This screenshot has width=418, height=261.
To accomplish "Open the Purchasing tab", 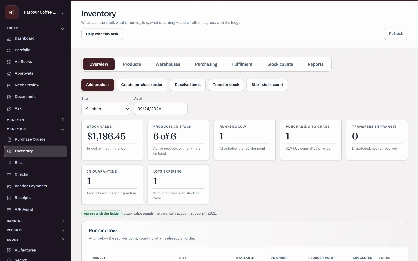I will click(x=206, y=64).
